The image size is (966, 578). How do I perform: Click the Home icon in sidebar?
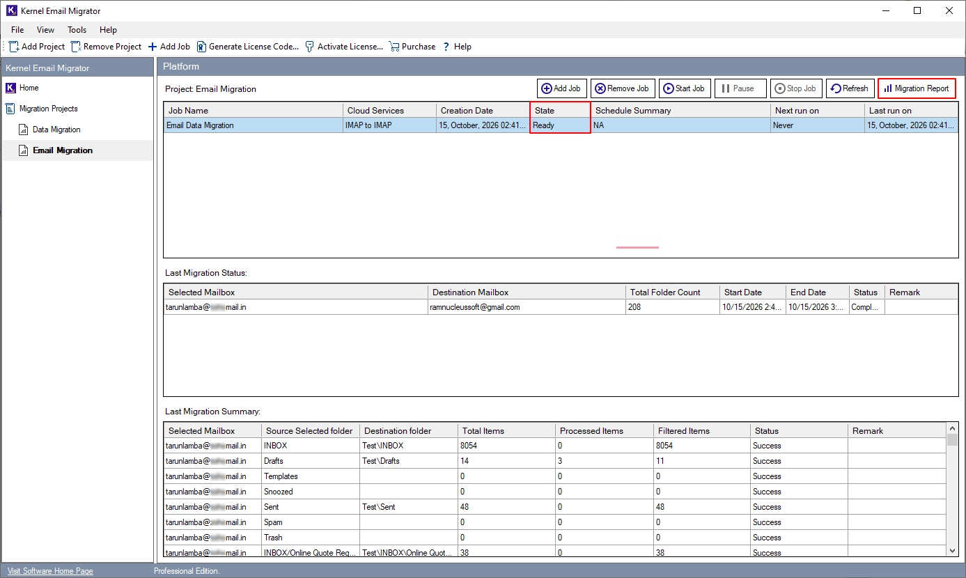pos(10,88)
